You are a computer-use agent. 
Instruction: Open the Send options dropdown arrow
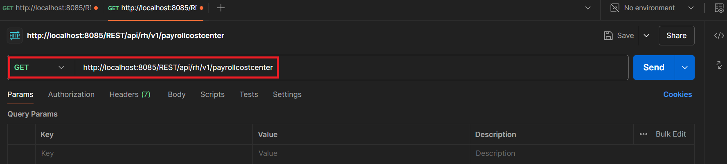tap(684, 67)
